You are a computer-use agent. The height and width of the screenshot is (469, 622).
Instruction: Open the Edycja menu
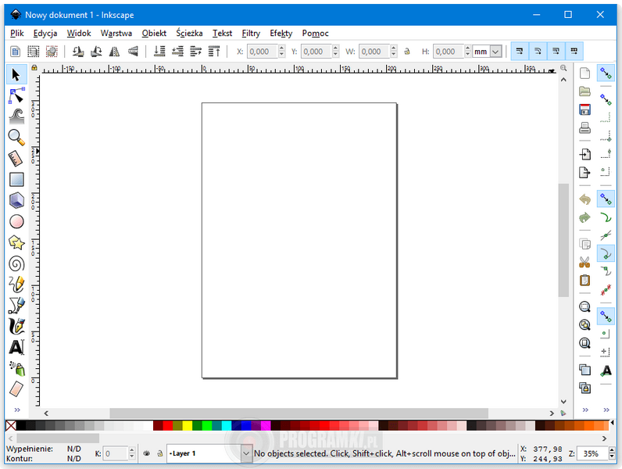point(45,34)
